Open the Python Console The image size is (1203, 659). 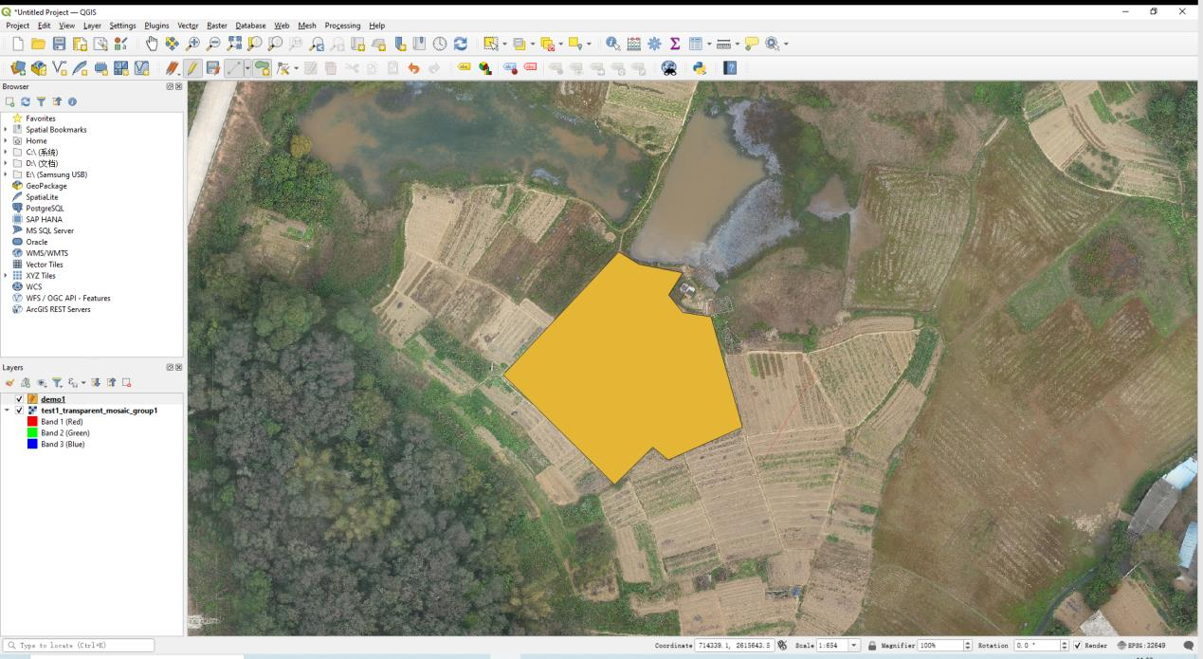[x=701, y=68]
